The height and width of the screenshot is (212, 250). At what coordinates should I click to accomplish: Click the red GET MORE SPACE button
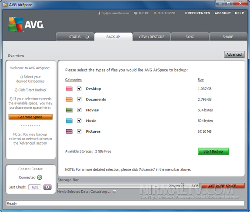223,186
